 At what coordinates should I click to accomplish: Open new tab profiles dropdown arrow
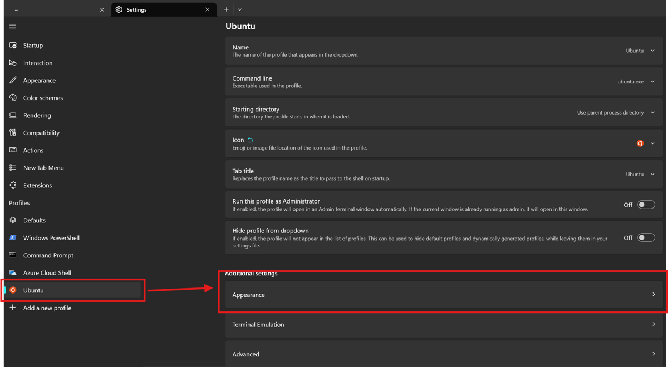tap(240, 9)
